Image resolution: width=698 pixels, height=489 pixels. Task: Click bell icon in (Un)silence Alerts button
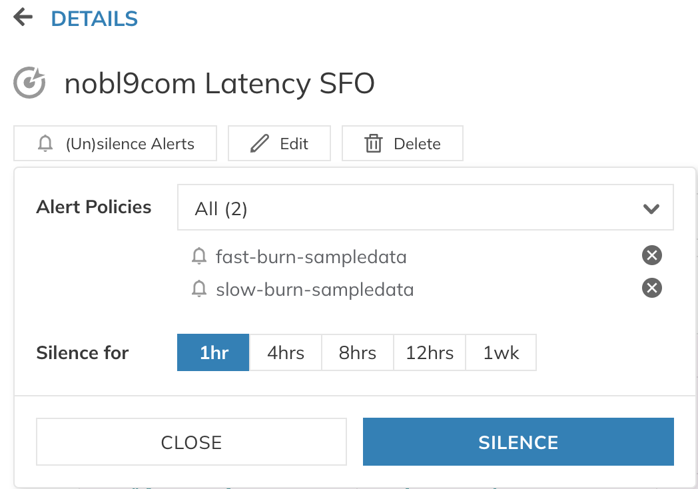(45, 143)
